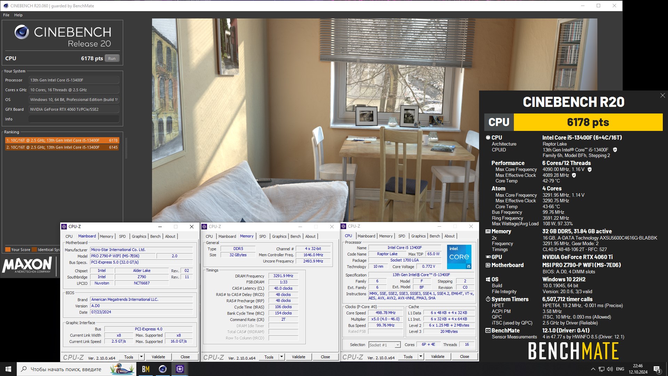Open the BenchMate taskbar icon

[x=146, y=369]
